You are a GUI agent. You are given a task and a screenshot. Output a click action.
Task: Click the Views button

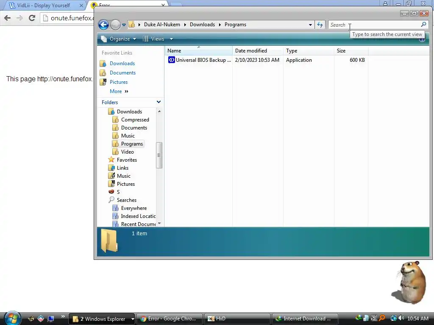(x=153, y=39)
